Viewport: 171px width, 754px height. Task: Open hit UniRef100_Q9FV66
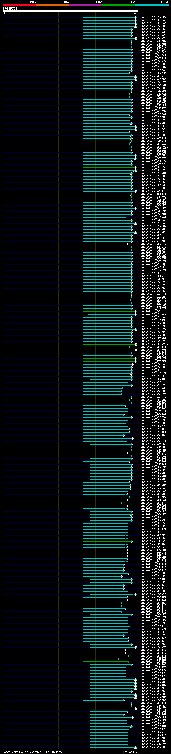click(153, 29)
